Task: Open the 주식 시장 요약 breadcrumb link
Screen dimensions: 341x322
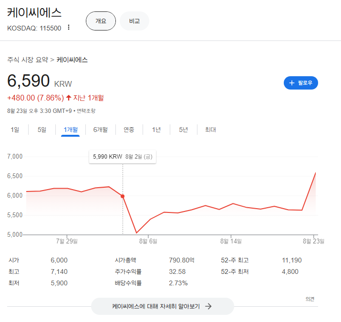Action: click(x=28, y=60)
